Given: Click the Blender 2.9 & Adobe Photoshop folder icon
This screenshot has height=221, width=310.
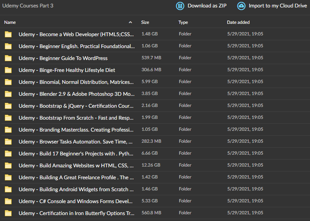Looking at the screenshot, I should pos(8,94).
